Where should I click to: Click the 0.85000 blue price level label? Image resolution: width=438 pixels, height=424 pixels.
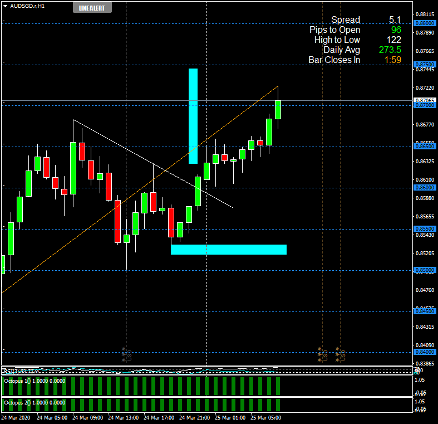coord(425,270)
